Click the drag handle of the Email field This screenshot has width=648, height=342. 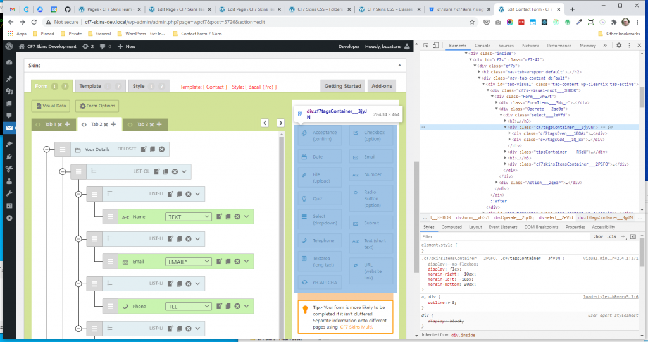[x=110, y=262]
